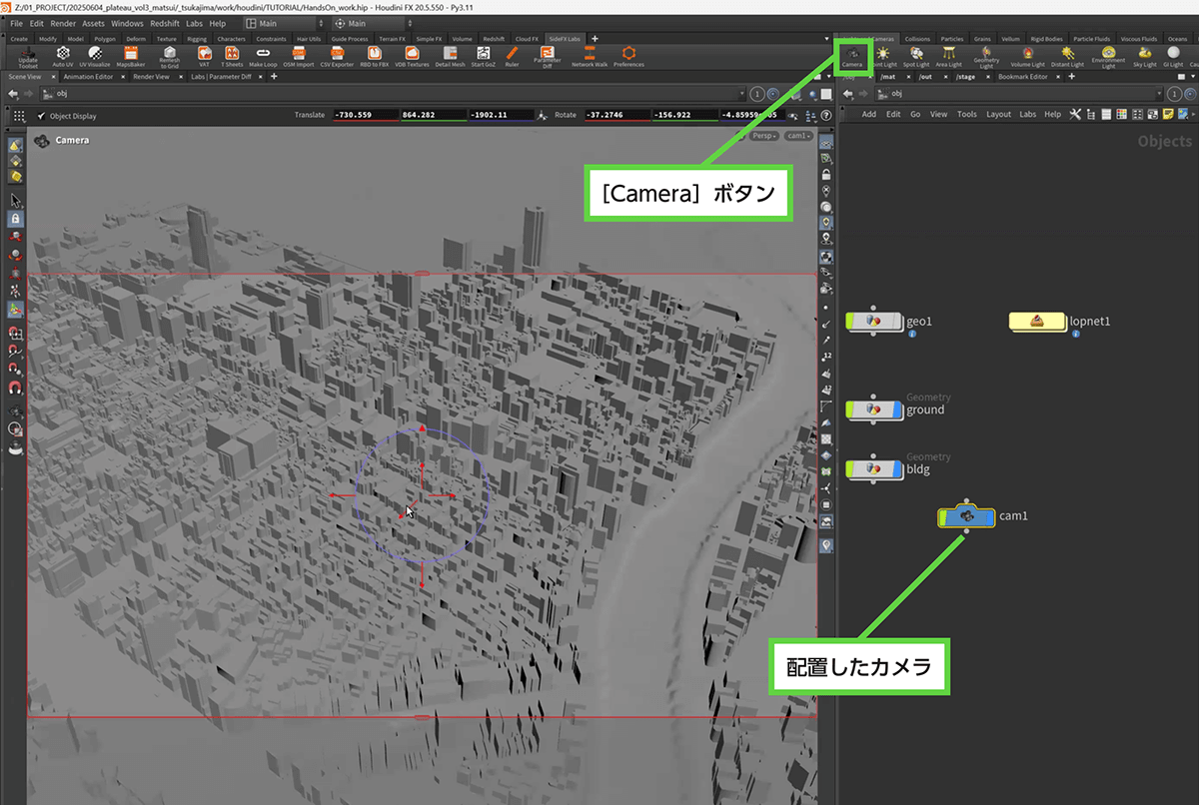This screenshot has width=1199, height=805.
Task: Click the Layout menu in network editor
Action: point(998,115)
